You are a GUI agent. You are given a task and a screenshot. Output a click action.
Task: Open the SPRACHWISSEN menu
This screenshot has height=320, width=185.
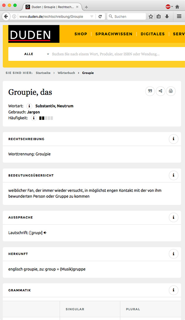114,34
